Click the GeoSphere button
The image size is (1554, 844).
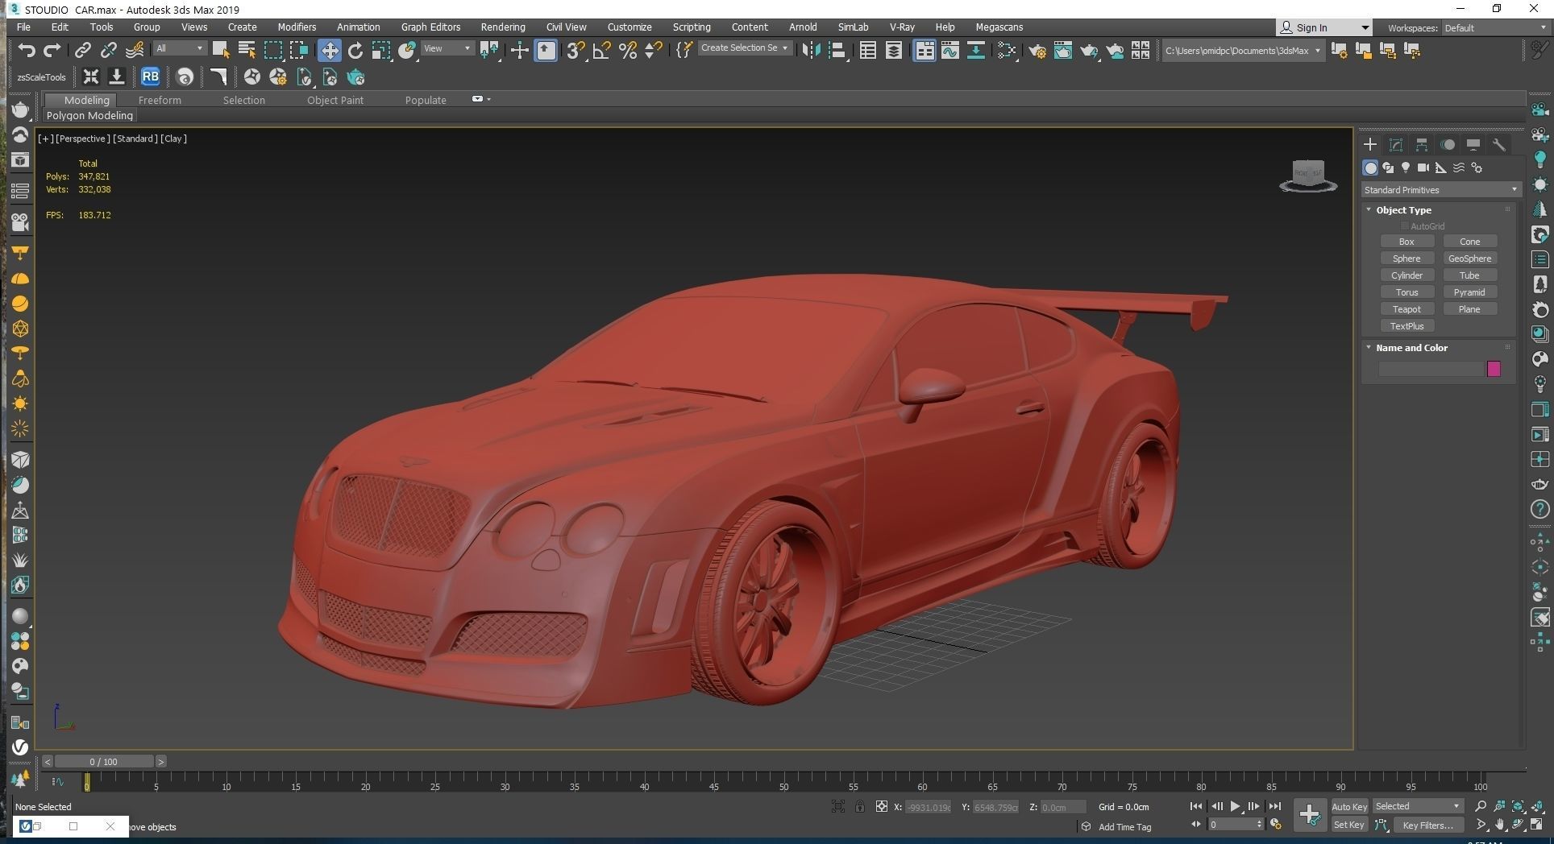(x=1469, y=259)
